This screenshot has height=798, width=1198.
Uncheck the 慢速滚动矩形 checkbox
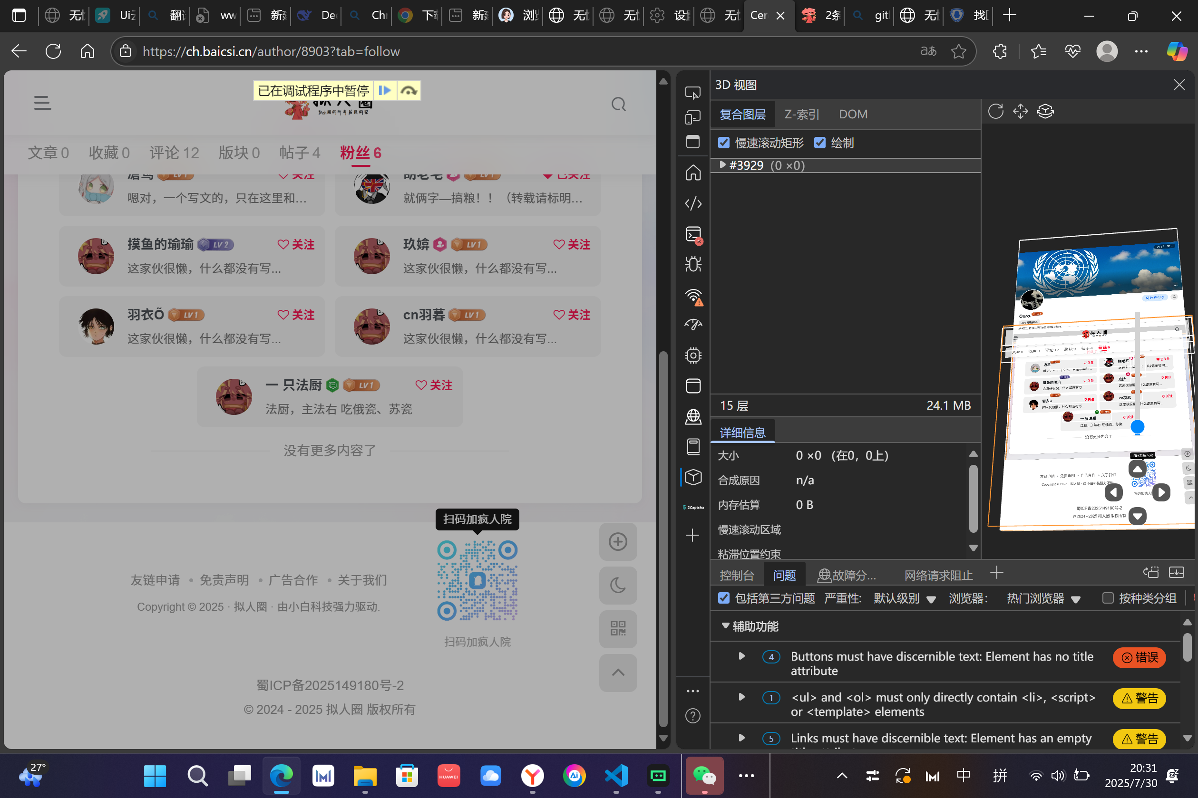(x=723, y=143)
